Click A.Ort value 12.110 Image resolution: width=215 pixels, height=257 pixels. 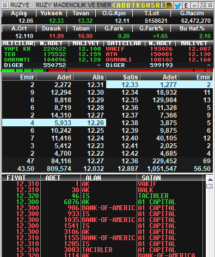[24, 36]
